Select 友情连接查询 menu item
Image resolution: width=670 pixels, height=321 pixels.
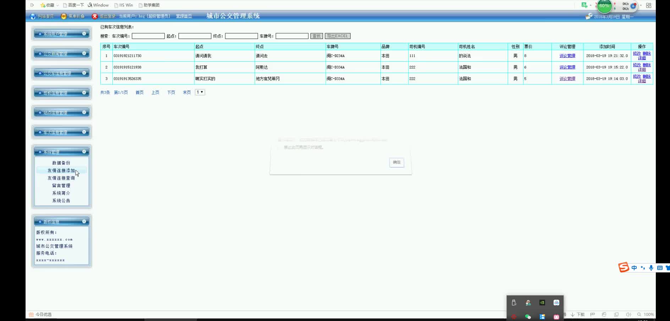(x=61, y=178)
